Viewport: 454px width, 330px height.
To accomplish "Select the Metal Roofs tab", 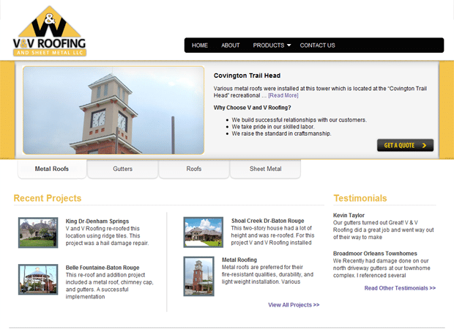I will point(52,169).
